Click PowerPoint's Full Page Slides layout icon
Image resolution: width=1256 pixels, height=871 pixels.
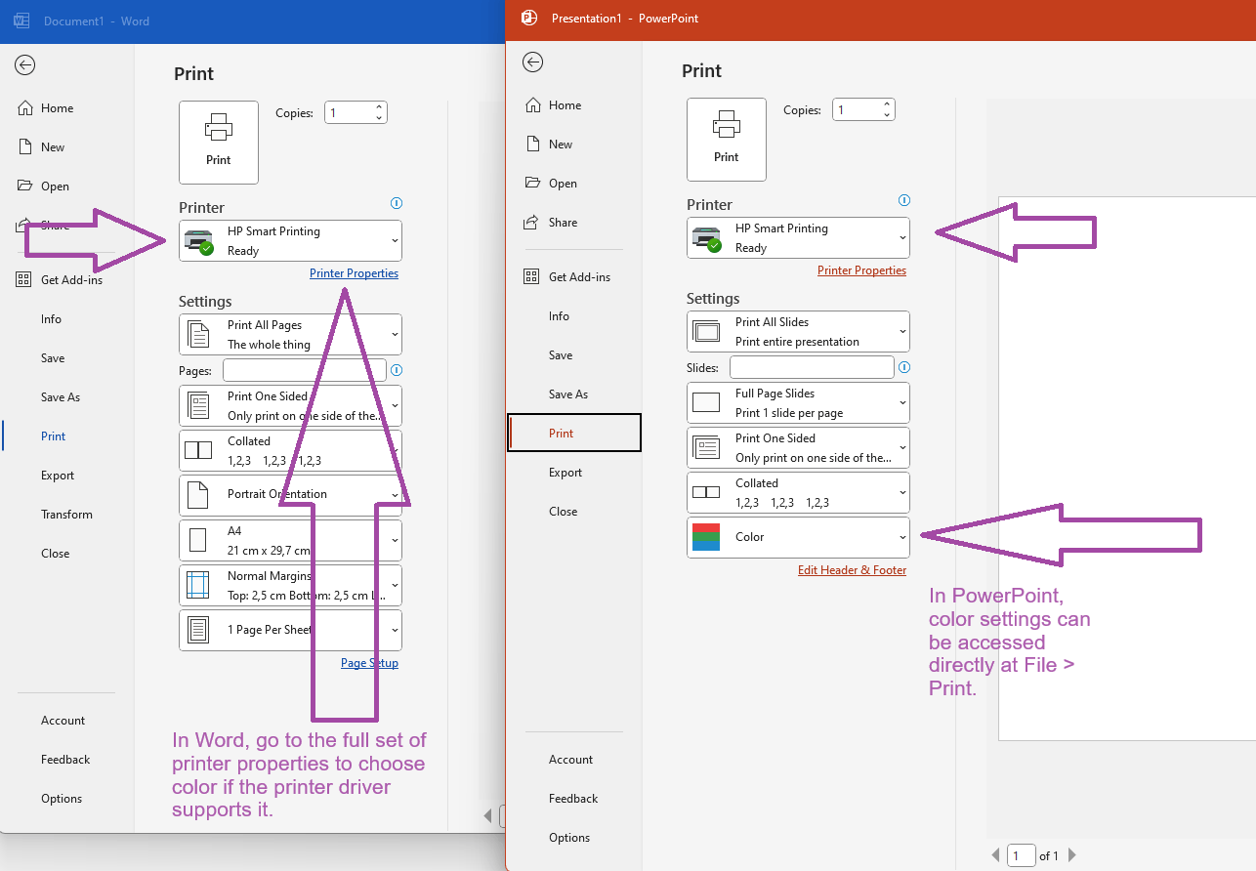click(706, 402)
